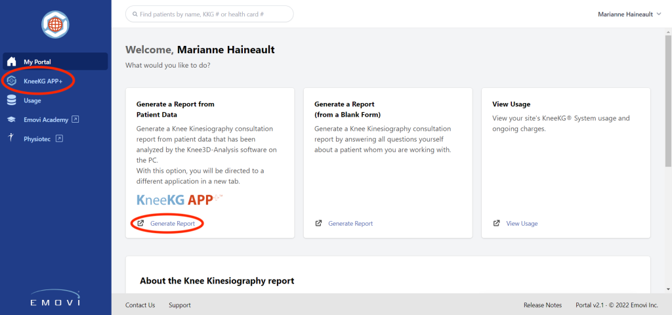Click Generate Report under Blank Form card
672x315 pixels.
pyautogui.click(x=350, y=223)
